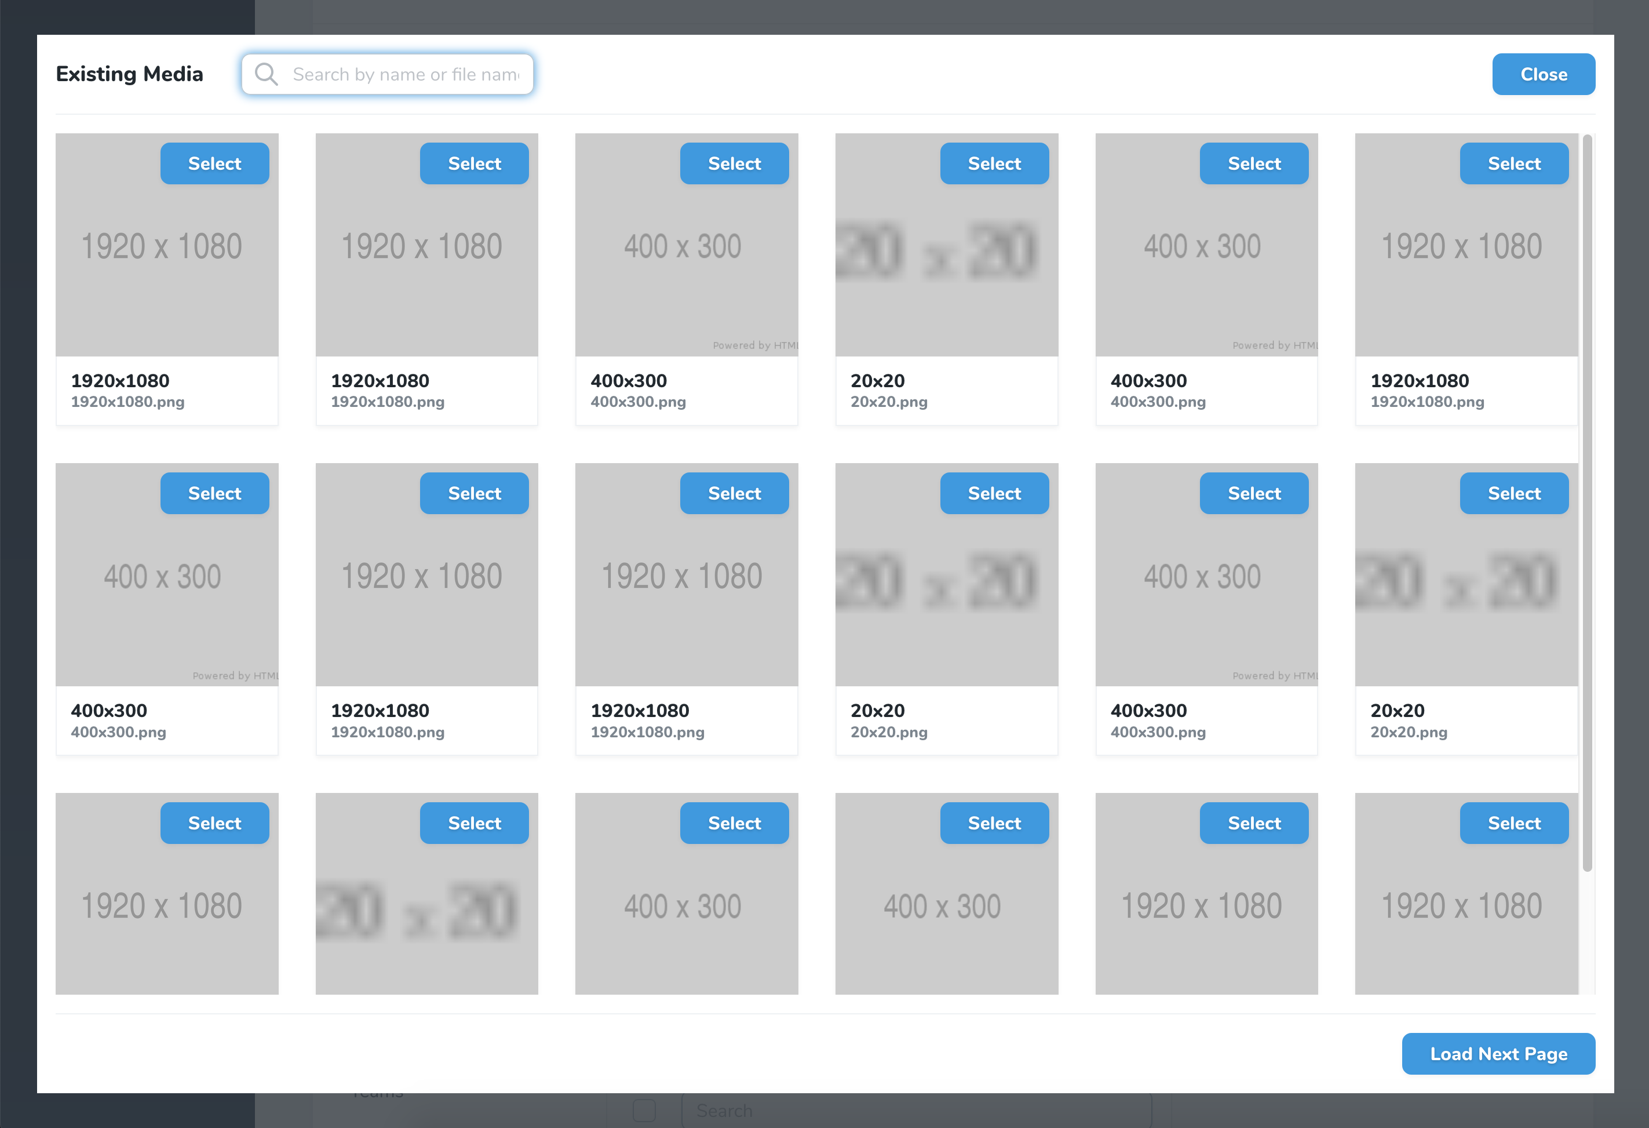The image size is (1649, 1128).
Task: Choose Select on the top-row 20x20 image
Action: (x=993, y=163)
